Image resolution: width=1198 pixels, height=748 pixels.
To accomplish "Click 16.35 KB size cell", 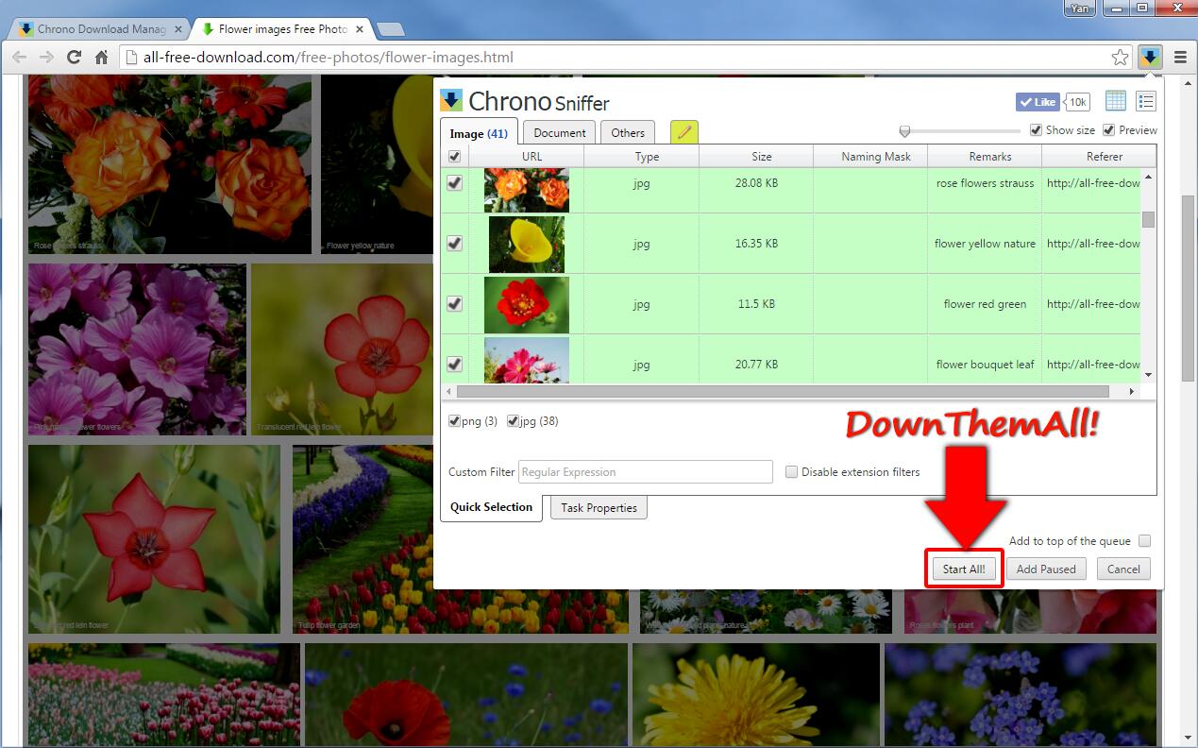I will pos(756,244).
